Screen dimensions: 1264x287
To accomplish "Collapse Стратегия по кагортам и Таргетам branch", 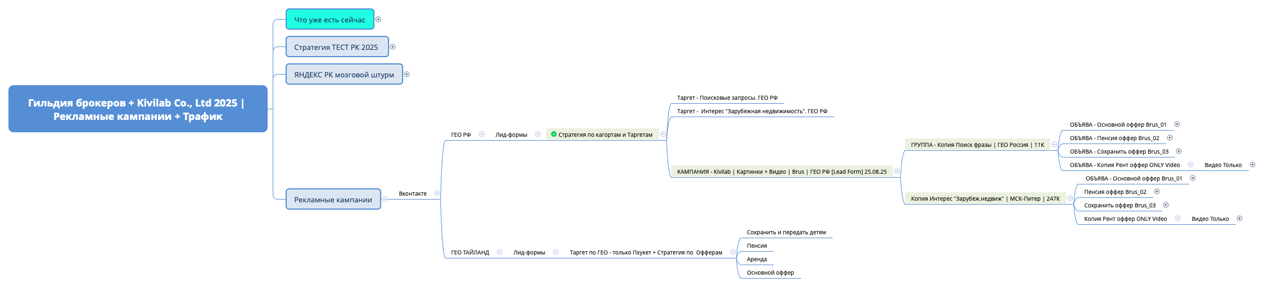I will pos(663,135).
